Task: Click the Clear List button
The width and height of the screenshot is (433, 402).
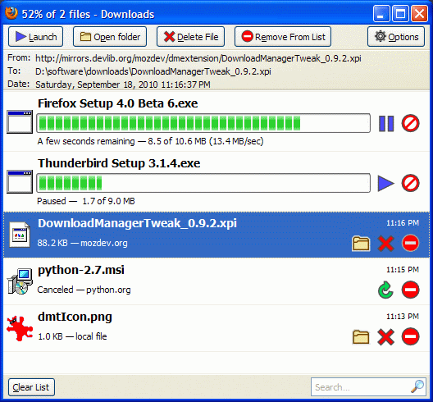Action: [31, 387]
